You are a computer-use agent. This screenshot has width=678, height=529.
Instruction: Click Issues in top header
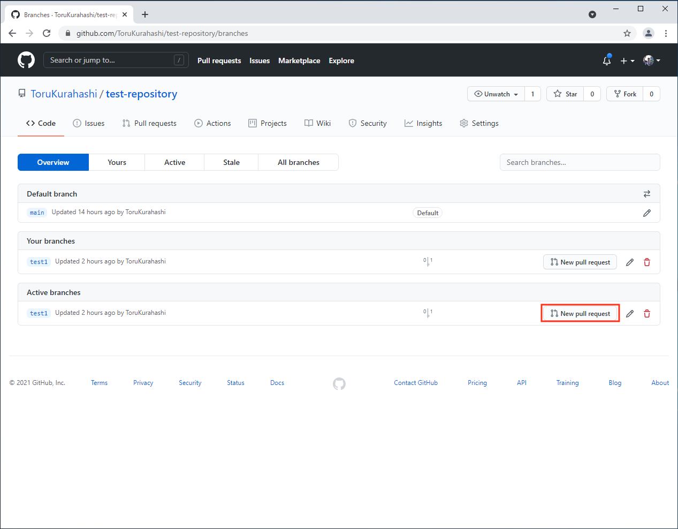(260, 61)
